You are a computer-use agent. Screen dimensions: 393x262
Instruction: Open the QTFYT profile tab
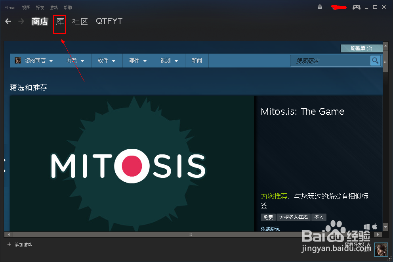109,21
